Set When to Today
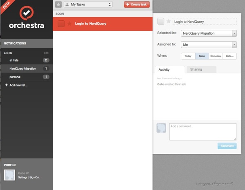Screen dimensions: 245x190 point(188,56)
